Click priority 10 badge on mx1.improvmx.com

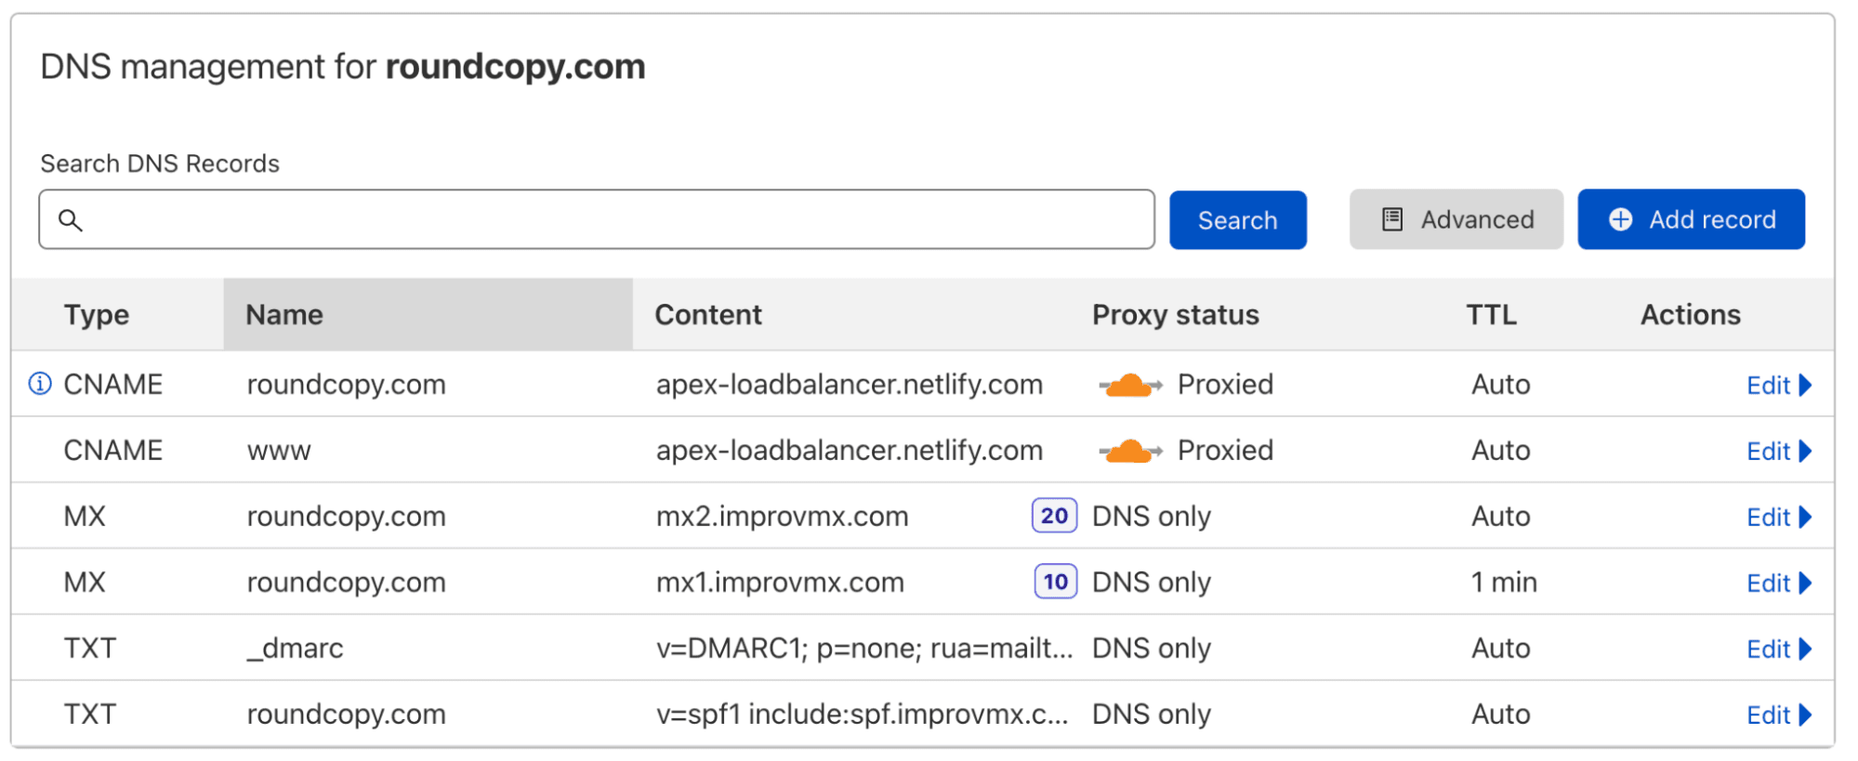[x=1055, y=582]
